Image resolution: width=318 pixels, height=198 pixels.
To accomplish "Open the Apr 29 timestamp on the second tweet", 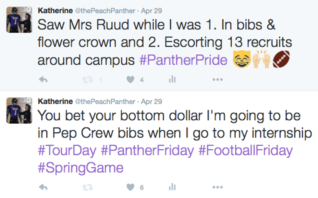I will [152, 101].
